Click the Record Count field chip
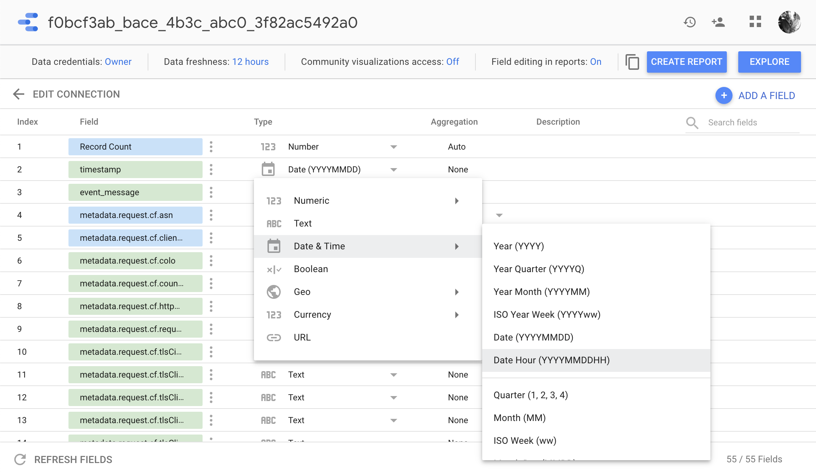 click(x=136, y=147)
